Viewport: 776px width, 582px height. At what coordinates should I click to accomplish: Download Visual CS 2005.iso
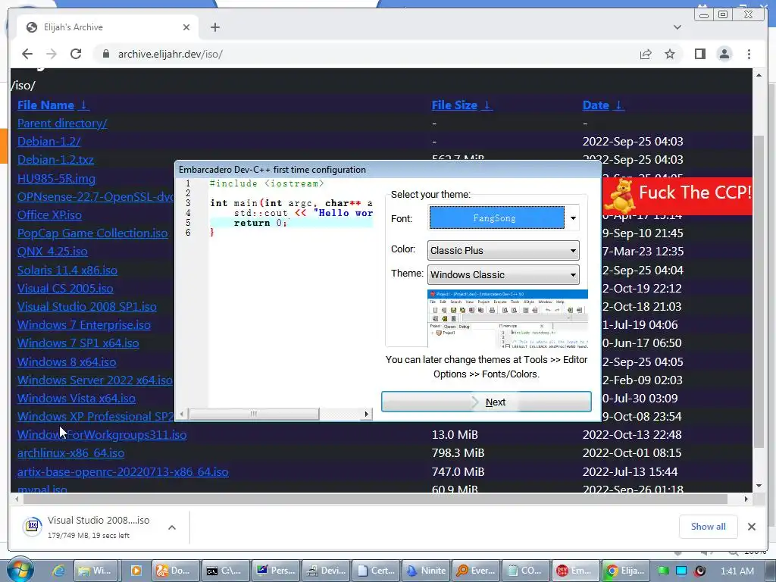pyautogui.click(x=65, y=289)
